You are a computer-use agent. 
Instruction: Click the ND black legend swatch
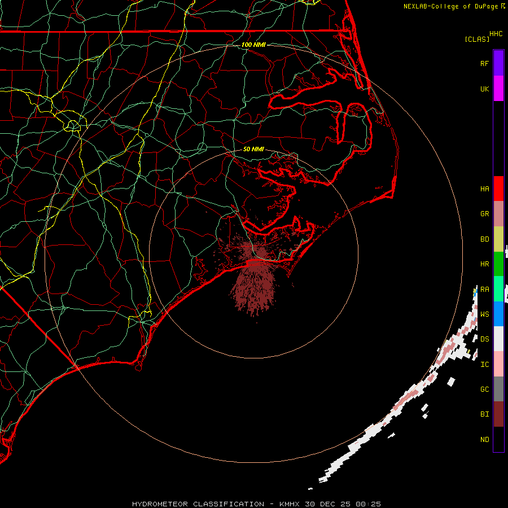[x=498, y=439]
